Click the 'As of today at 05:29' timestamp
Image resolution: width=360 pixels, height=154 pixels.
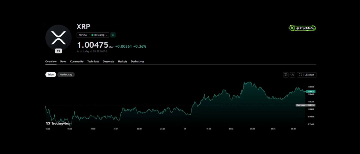(x=92, y=51)
